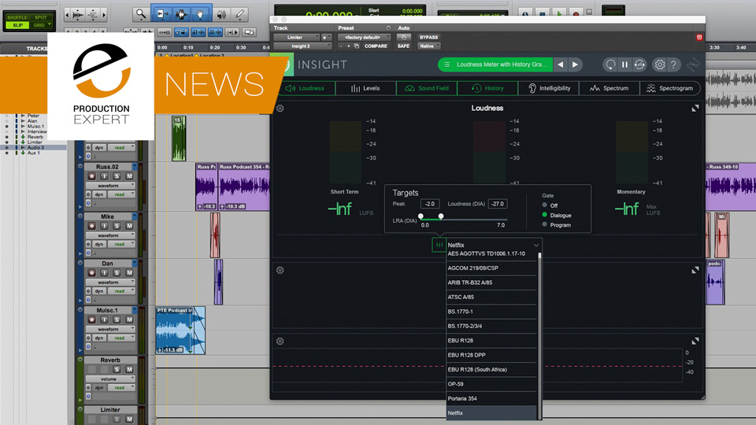Viewport: 756px width, 425px height.
Task: Expand the second panel via corner arrow
Action: [x=695, y=270]
